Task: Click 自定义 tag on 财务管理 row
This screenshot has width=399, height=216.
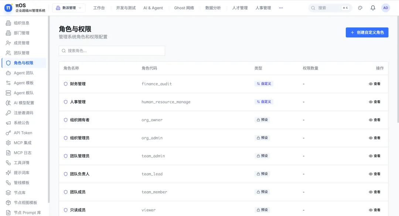Action: click(x=264, y=84)
